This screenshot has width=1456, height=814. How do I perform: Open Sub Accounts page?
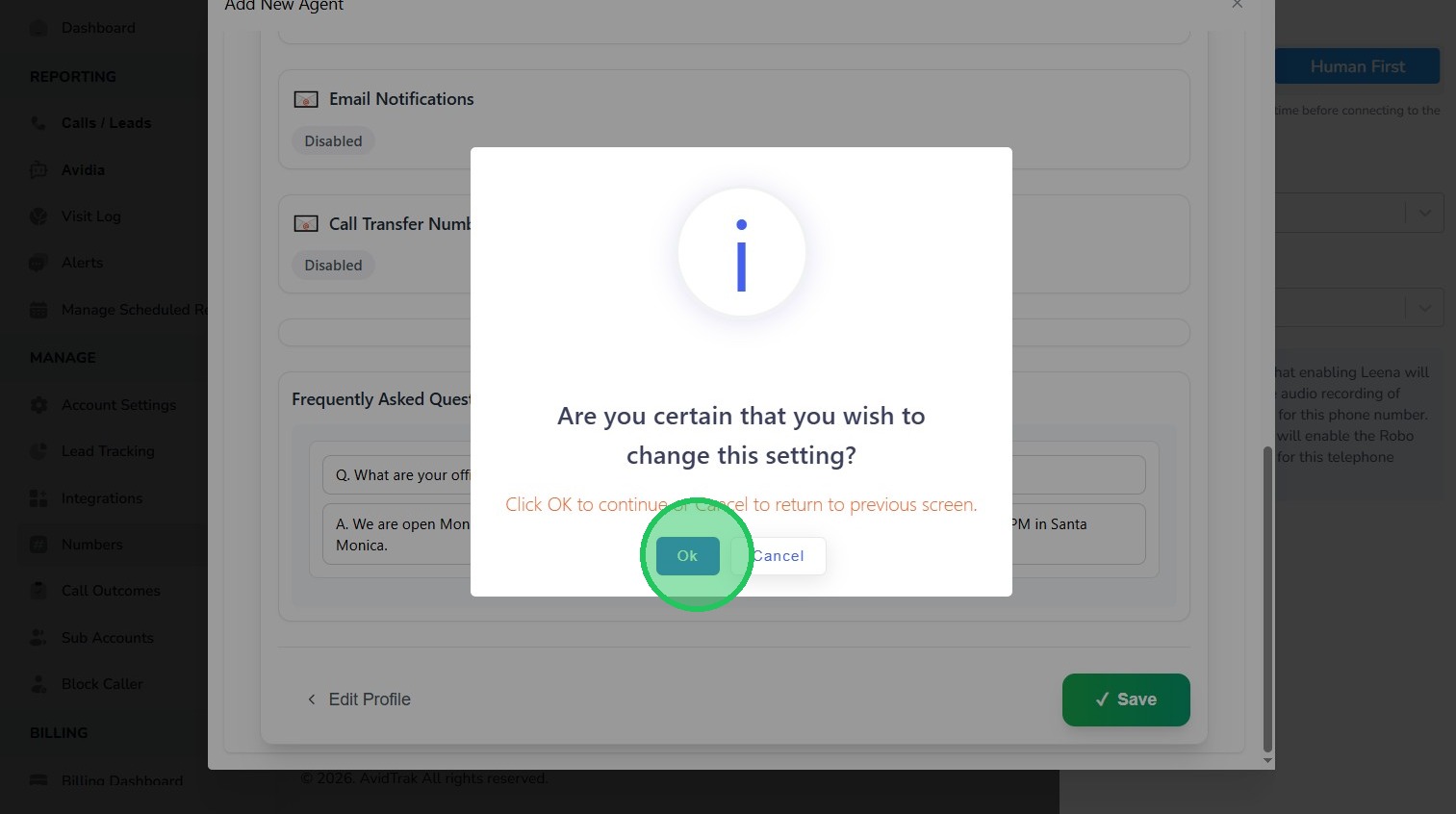click(x=107, y=638)
